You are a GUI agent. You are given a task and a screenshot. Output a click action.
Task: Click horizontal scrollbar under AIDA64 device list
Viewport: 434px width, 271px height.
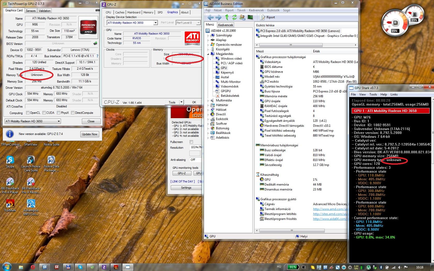pos(306,45)
